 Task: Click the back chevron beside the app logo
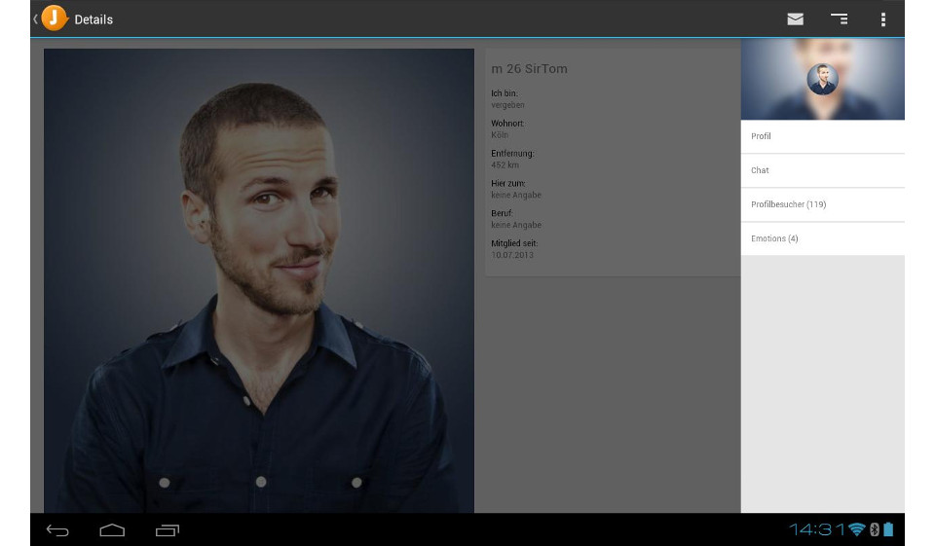click(35, 18)
